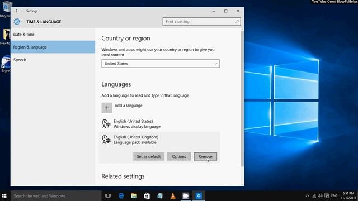Click the notepad-like app on the taskbar
This screenshot has width=358, height=201.
(x=160, y=196)
